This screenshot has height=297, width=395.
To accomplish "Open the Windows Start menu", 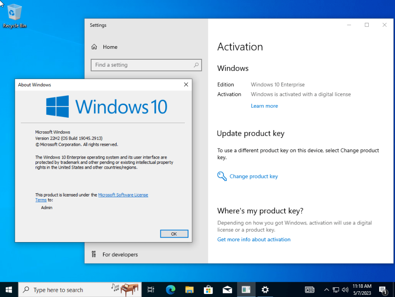I will (9, 290).
